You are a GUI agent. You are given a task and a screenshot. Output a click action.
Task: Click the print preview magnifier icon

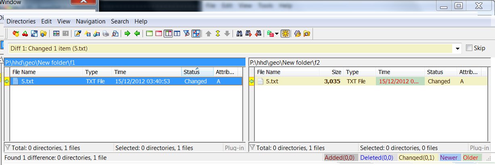pos(115,34)
